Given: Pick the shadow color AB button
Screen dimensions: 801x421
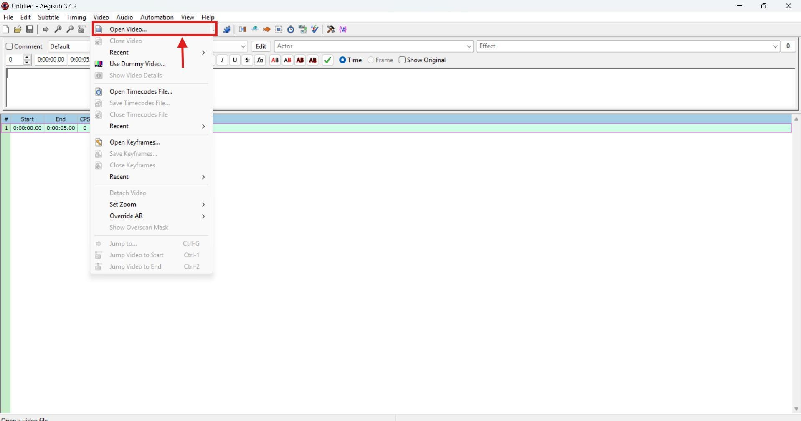Looking at the screenshot, I should (312, 60).
